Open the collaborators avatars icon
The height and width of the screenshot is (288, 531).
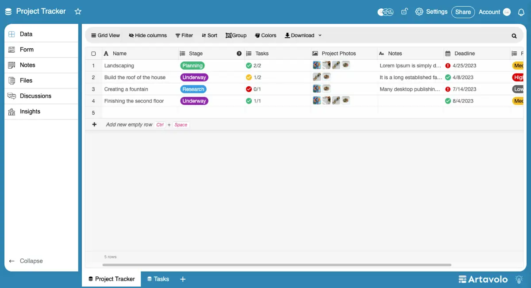click(x=385, y=12)
